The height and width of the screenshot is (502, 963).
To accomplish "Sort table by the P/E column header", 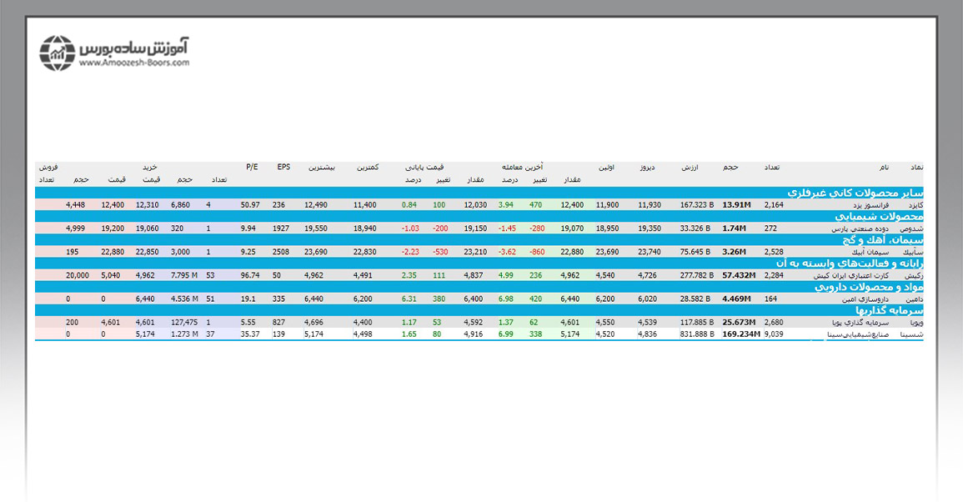I will (x=252, y=168).
